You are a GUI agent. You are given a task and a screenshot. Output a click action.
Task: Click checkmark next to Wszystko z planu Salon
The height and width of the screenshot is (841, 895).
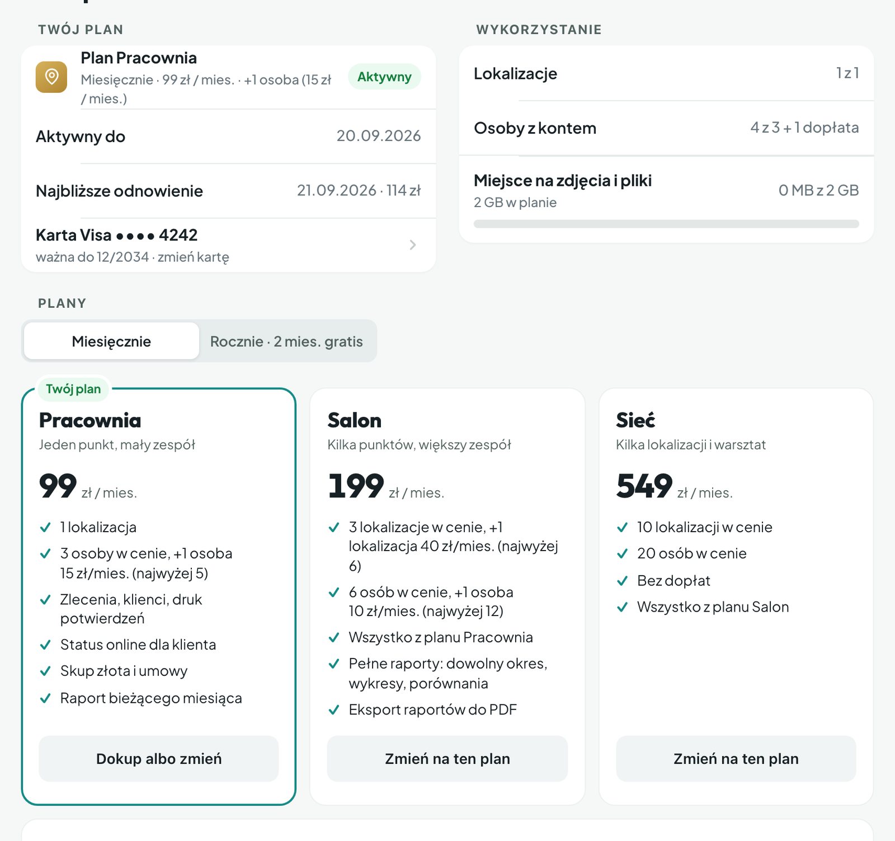click(622, 607)
